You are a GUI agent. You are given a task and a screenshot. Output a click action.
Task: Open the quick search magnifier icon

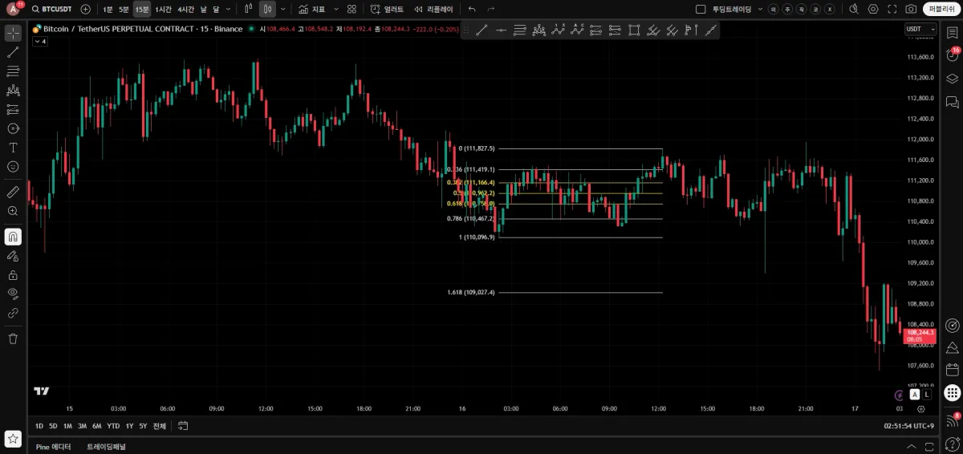click(853, 9)
